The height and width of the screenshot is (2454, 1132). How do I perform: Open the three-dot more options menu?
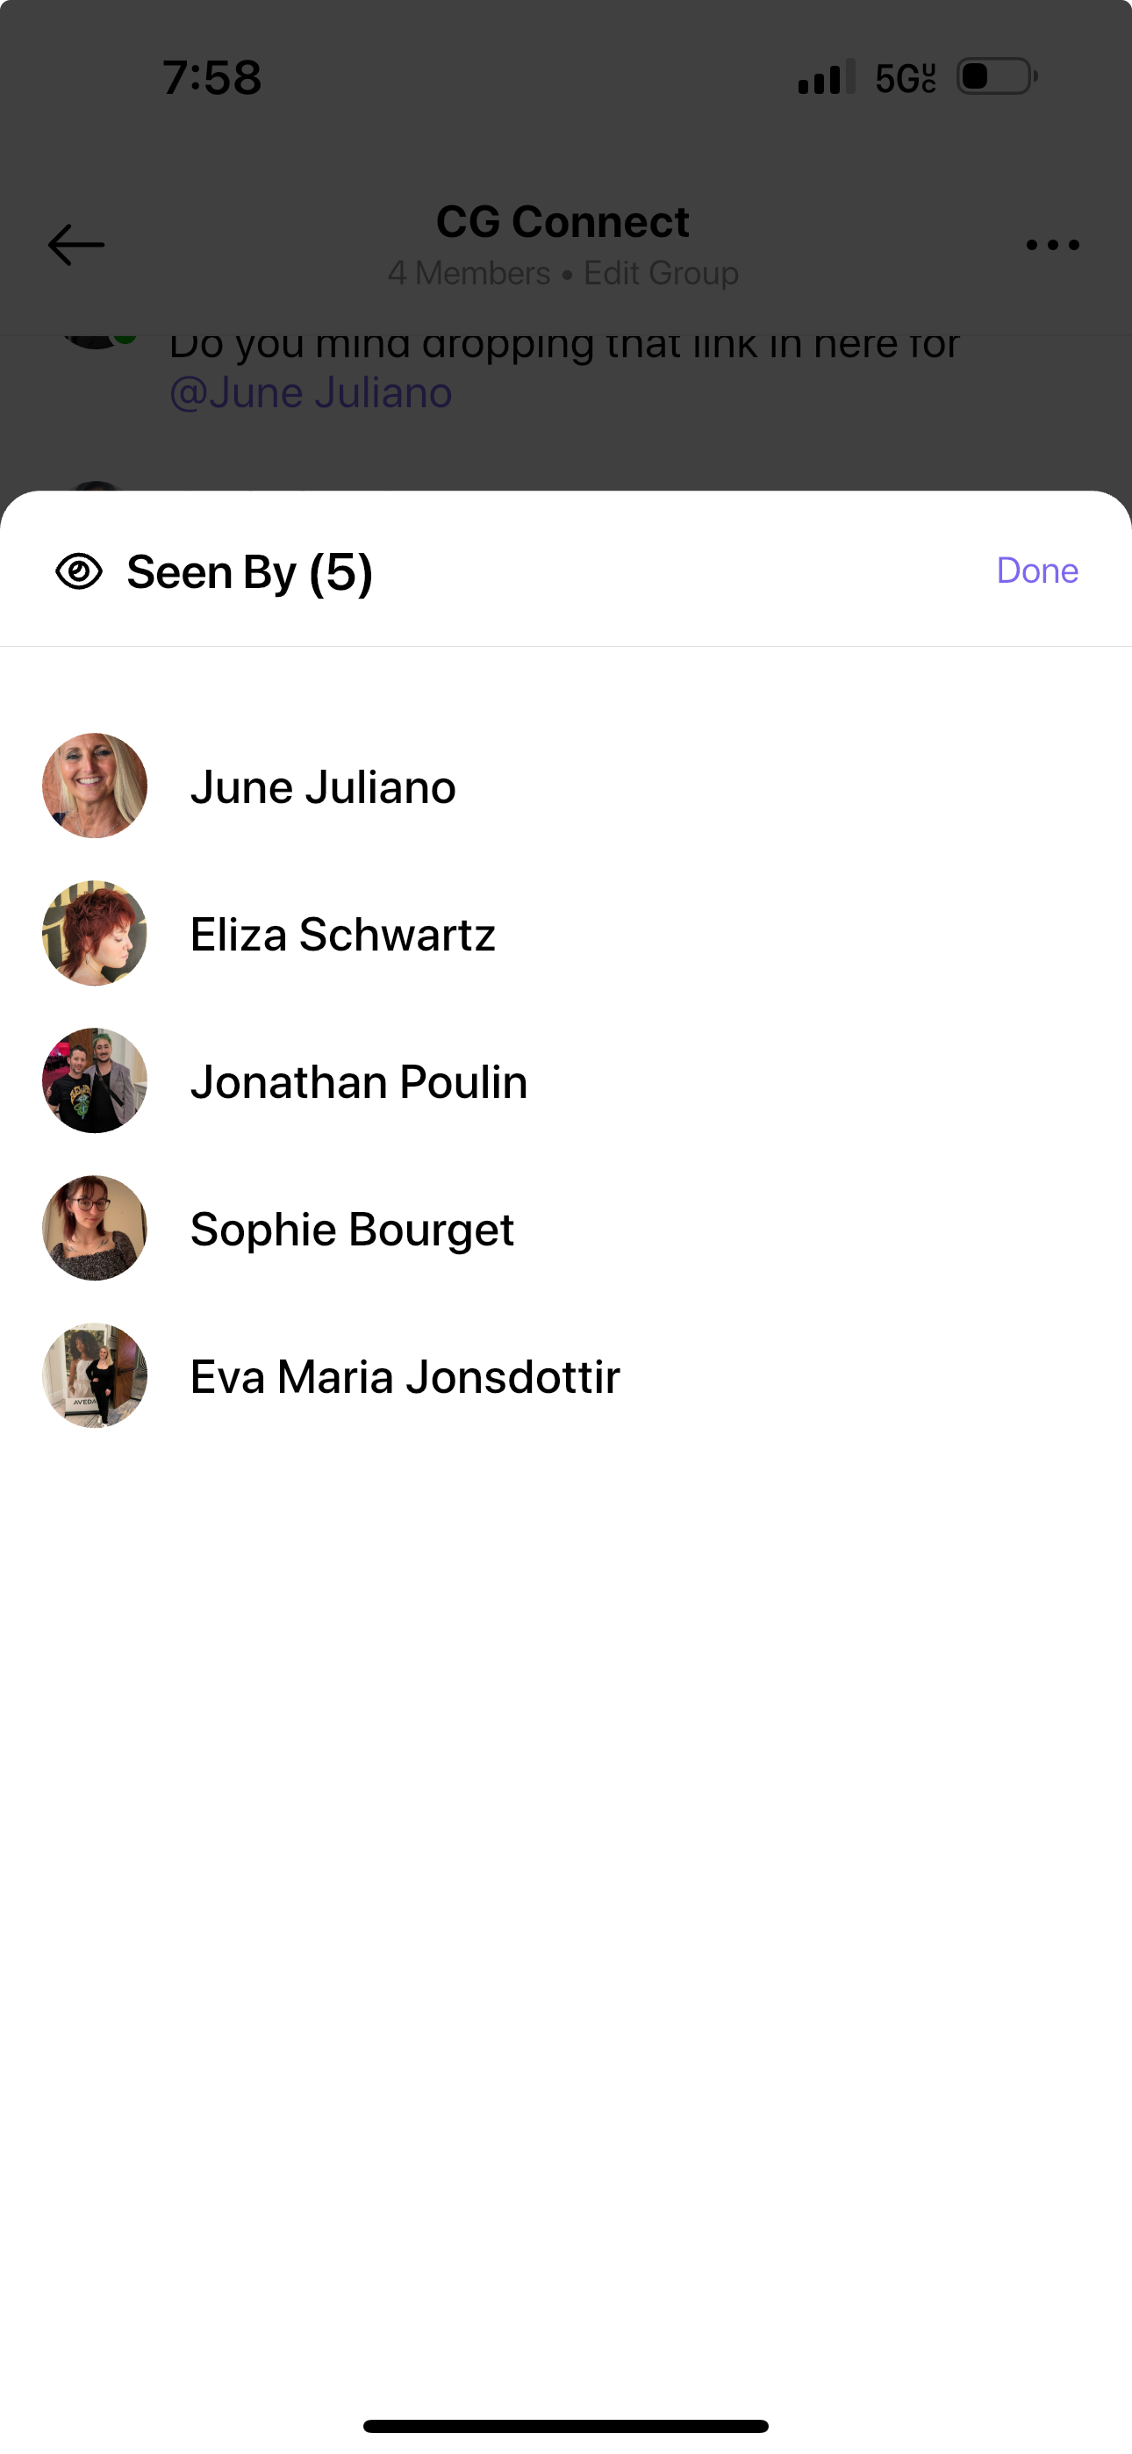pyautogui.click(x=1053, y=245)
